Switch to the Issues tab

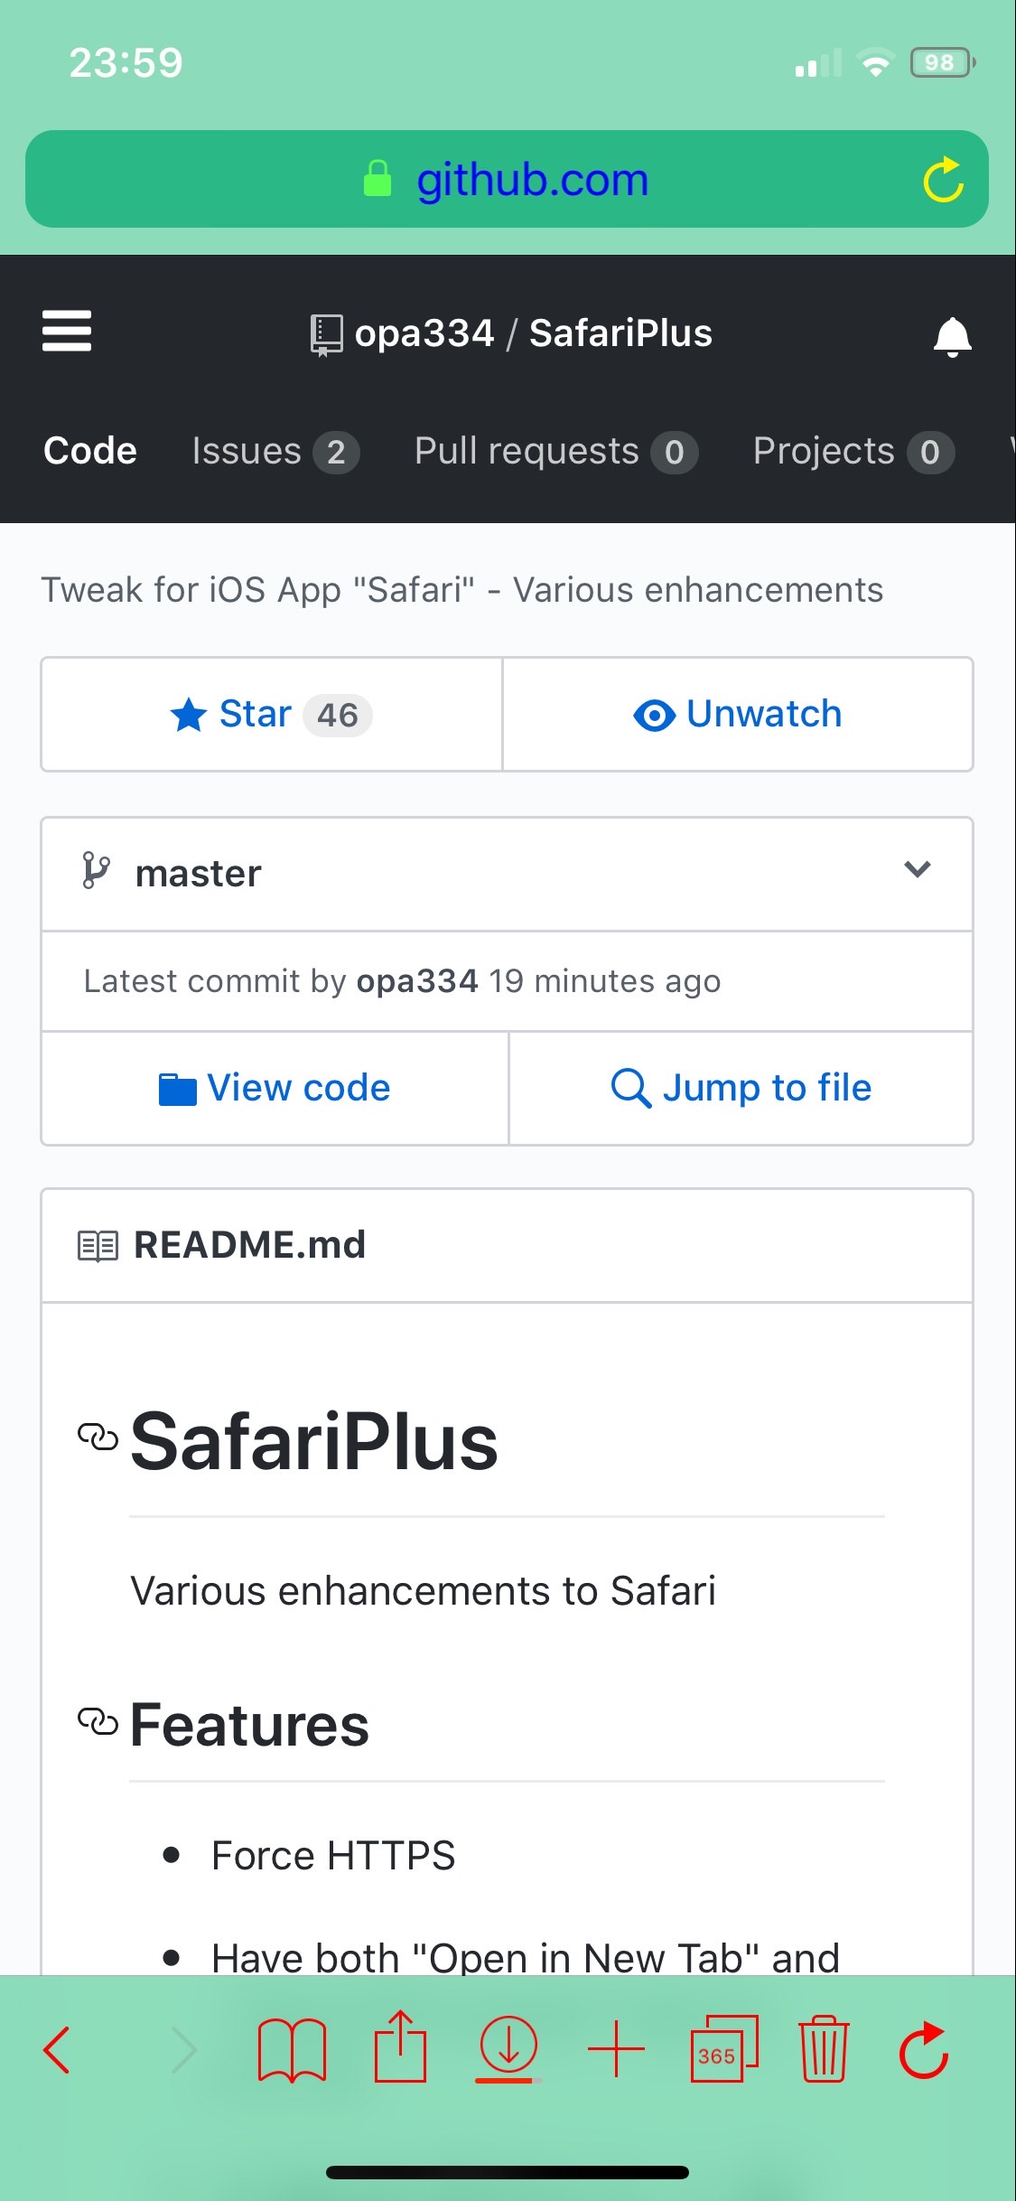[x=275, y=451]
